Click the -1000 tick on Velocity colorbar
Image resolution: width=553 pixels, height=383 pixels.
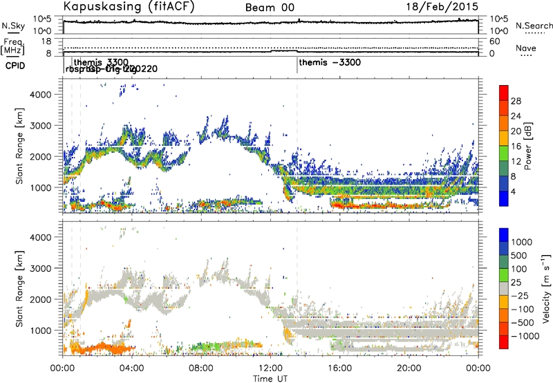tap(525, 336)
